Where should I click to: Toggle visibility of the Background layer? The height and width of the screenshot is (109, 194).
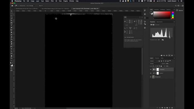(x=151, y=77)
